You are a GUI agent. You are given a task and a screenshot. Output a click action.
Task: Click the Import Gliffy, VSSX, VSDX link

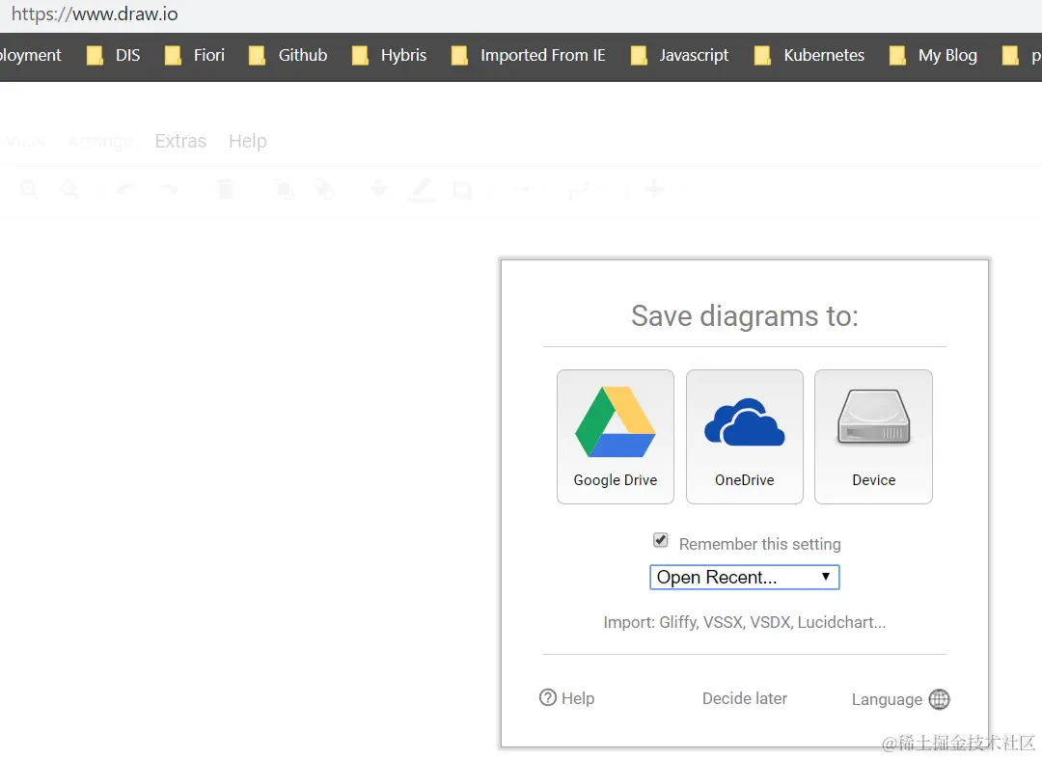click(x=744, y=622)
